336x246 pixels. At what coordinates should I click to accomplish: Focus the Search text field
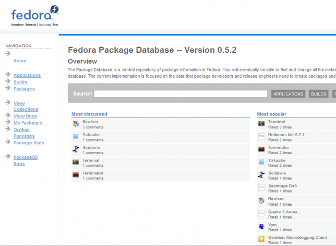[180, 94]
